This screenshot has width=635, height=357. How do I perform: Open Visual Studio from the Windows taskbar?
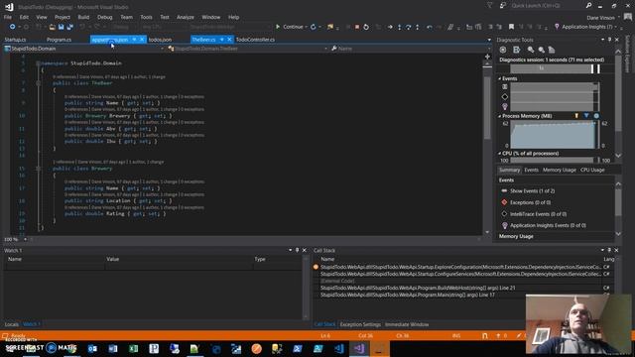point(359,348)
